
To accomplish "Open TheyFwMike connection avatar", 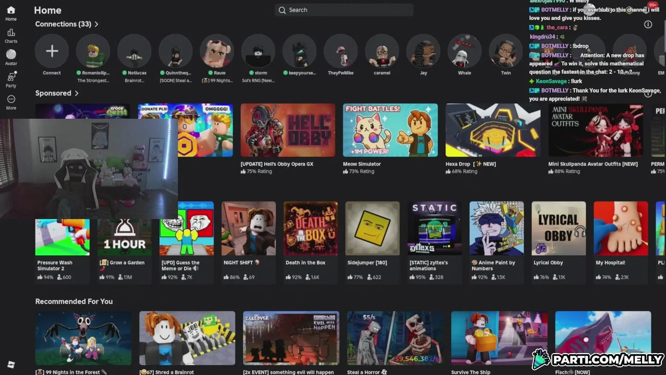I will (x=341, y=51).
